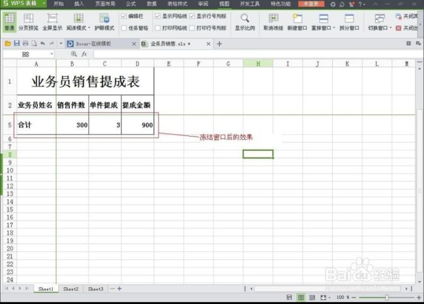This screenshot has height=304, width=424.
Task: Open the 开发工具 ribbon tab
Action: coord(250,4)
